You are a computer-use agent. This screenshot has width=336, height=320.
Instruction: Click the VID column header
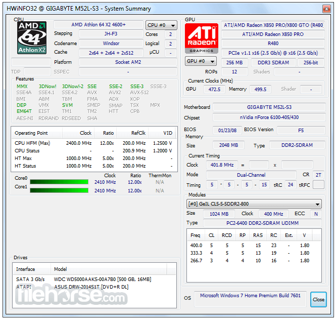162,133
